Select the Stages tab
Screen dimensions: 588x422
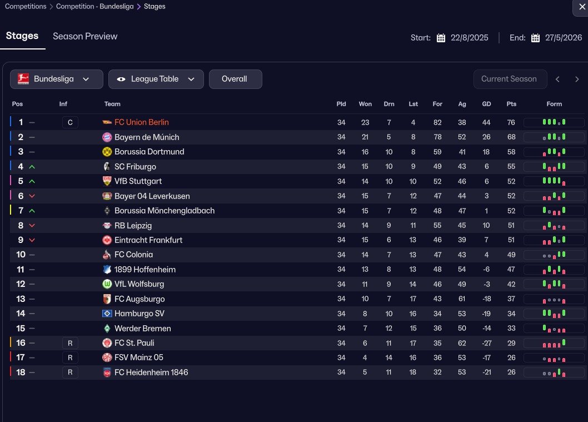pyautogui.click(x=22, y=36)
